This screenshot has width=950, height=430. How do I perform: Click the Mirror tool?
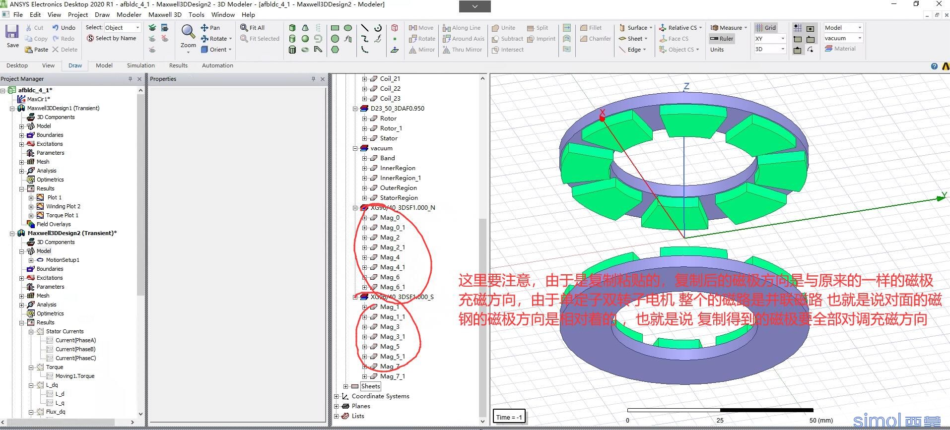422,50
